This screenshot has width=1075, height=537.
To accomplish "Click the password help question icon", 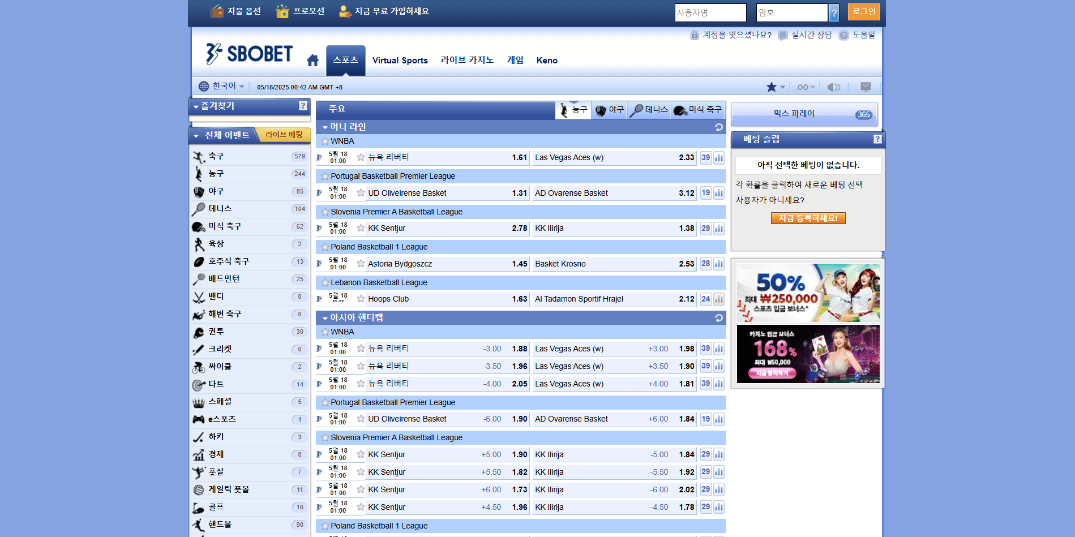I will [834, 12].
